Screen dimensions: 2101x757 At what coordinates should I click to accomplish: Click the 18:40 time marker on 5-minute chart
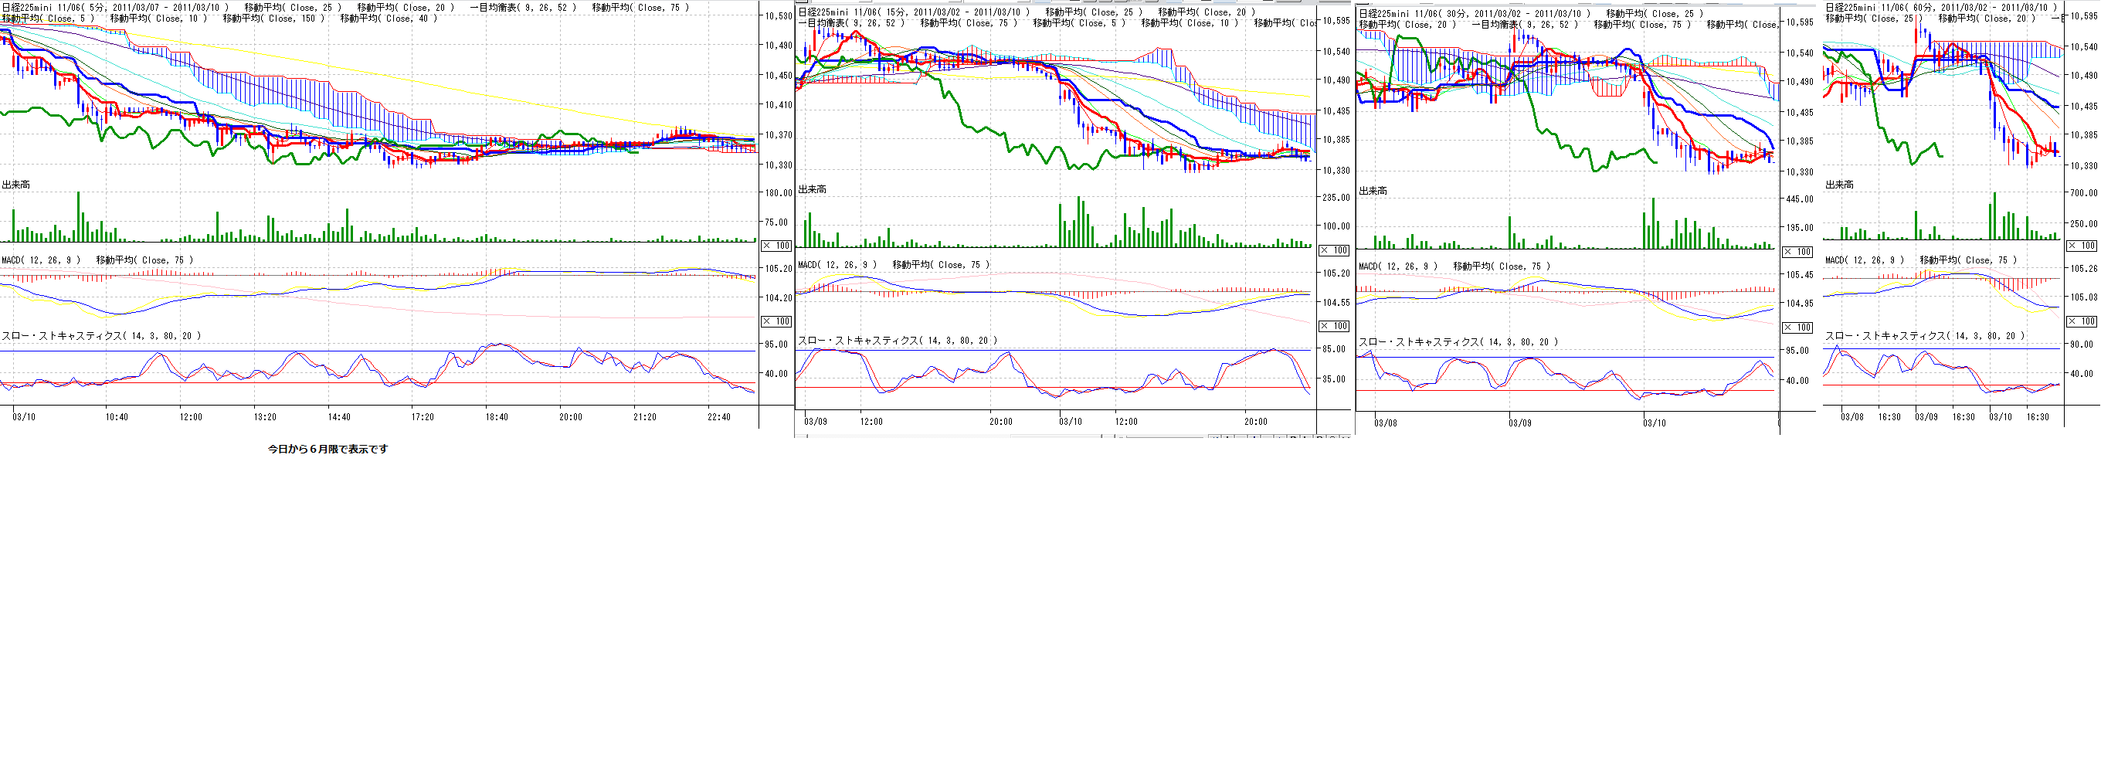(496, 417)
